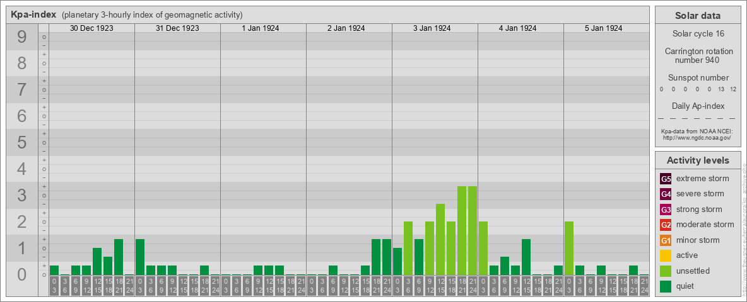Click the 0-3 bar on 5 Jan 1924
The height and width of the screenshot is (302, 747).
click(x=569, y=249)
